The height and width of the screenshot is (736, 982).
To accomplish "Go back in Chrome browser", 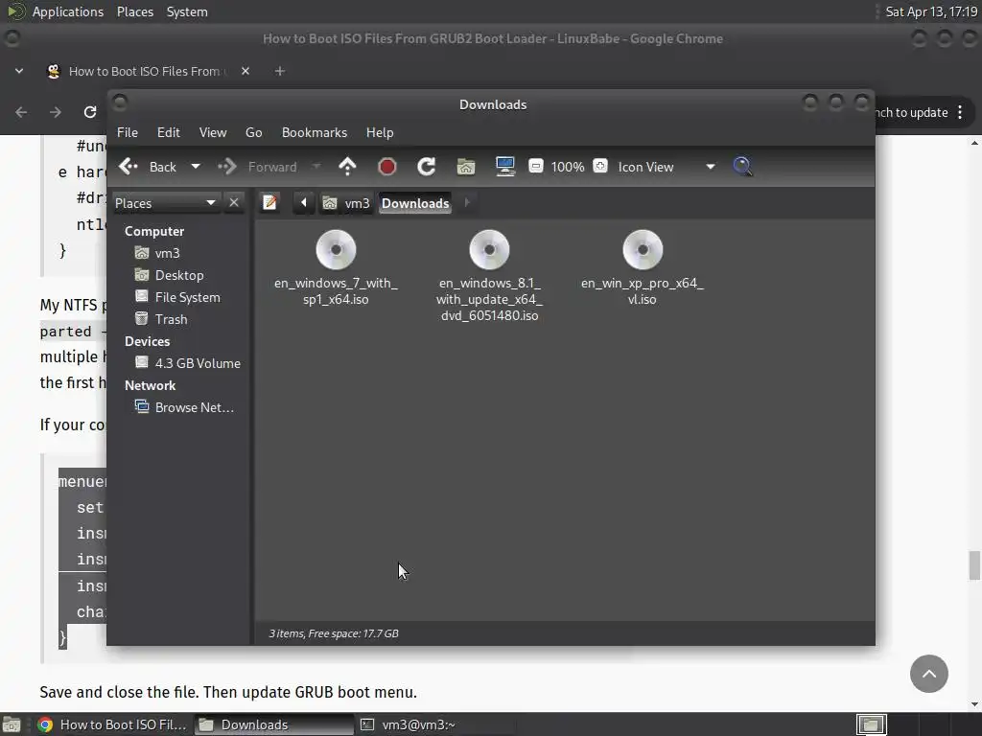I will 21,112.
